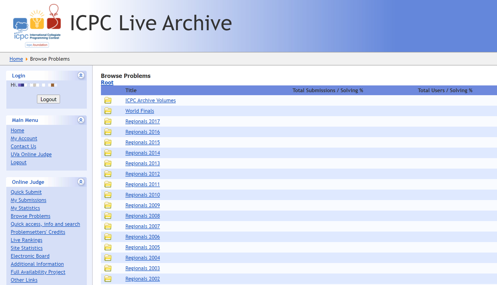497x285 pixels.
Task: Click folder icon next to World Finals
Action: coord(108,111)
